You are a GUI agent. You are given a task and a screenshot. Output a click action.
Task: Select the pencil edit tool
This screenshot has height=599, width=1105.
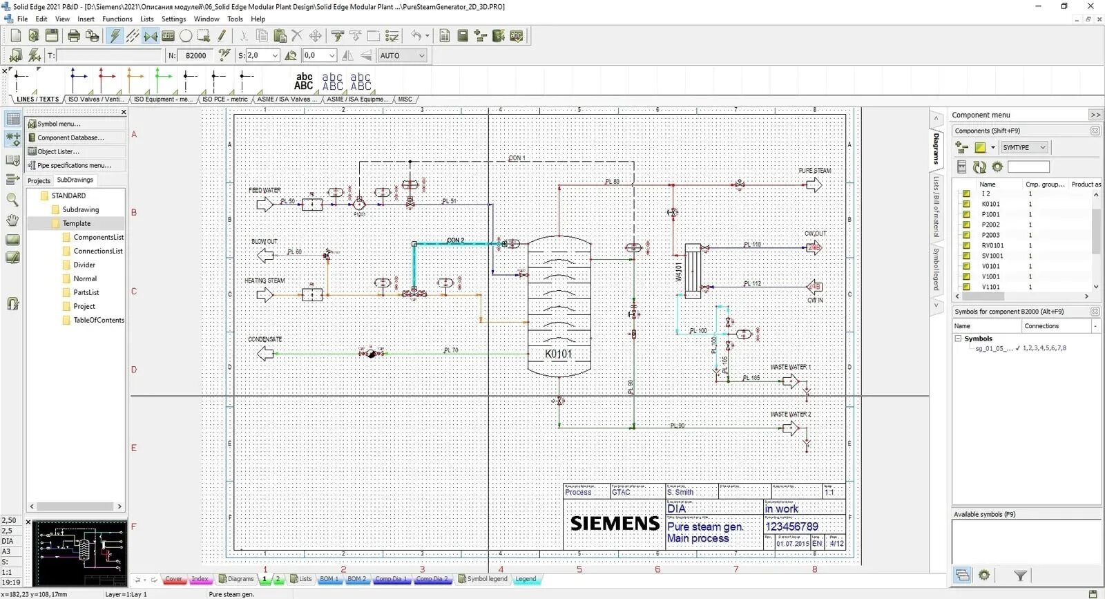222,36
